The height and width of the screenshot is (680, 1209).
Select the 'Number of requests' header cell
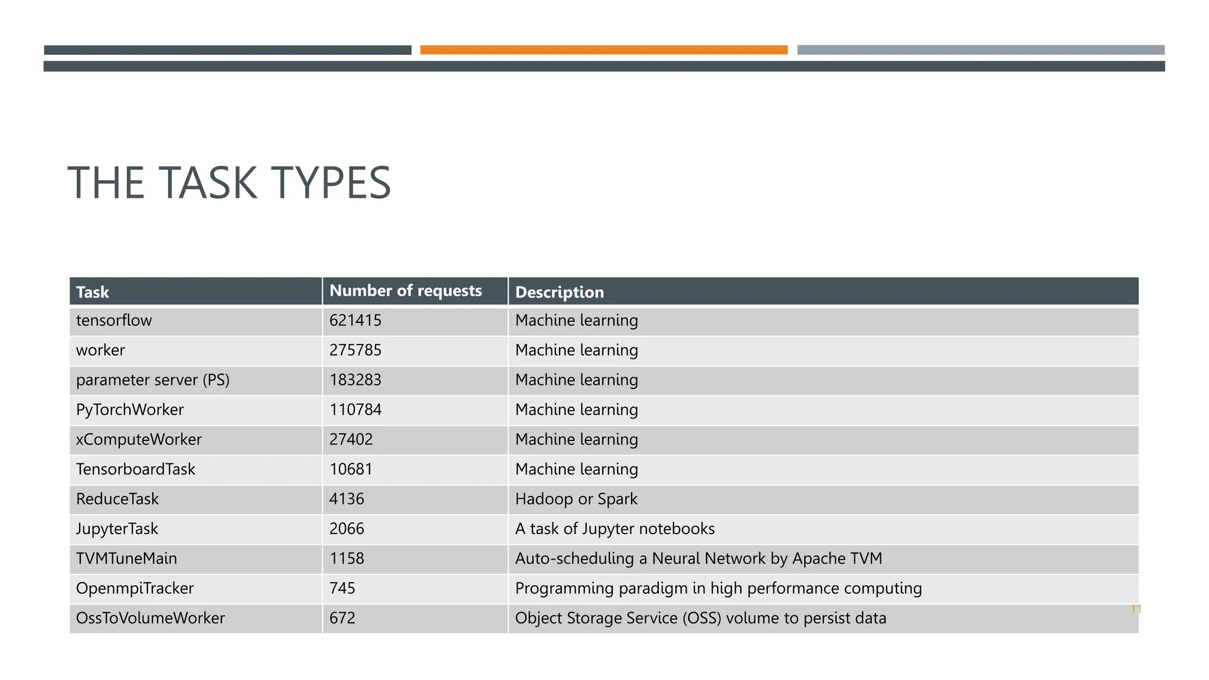point(406,291)
